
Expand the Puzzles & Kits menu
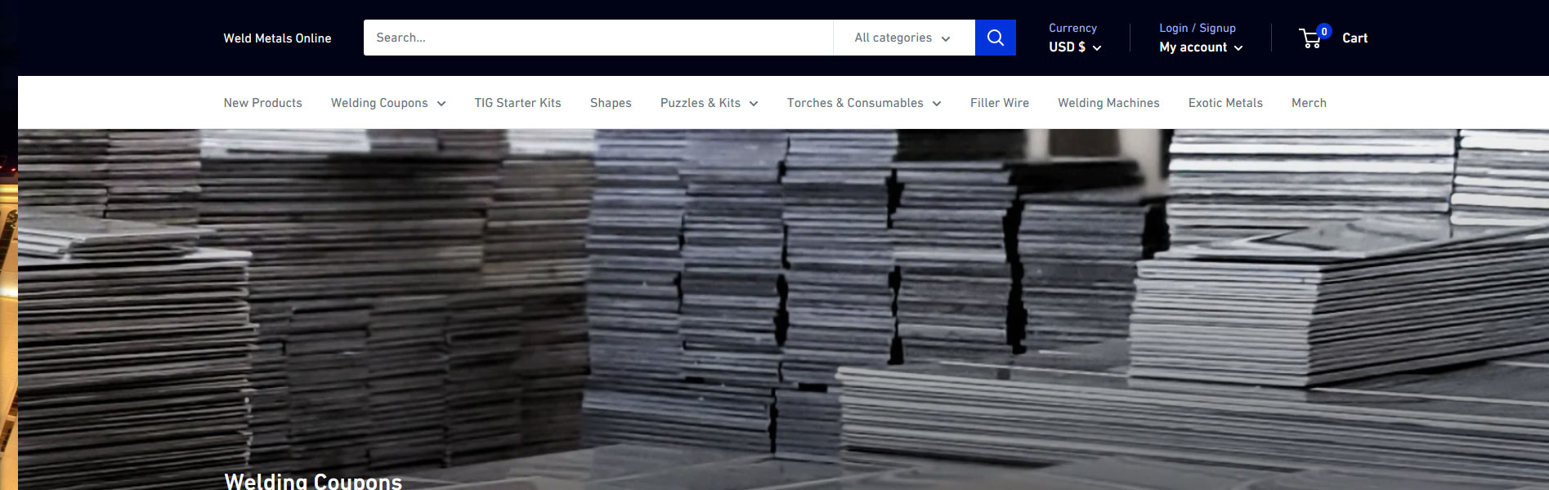coord(710,103)
